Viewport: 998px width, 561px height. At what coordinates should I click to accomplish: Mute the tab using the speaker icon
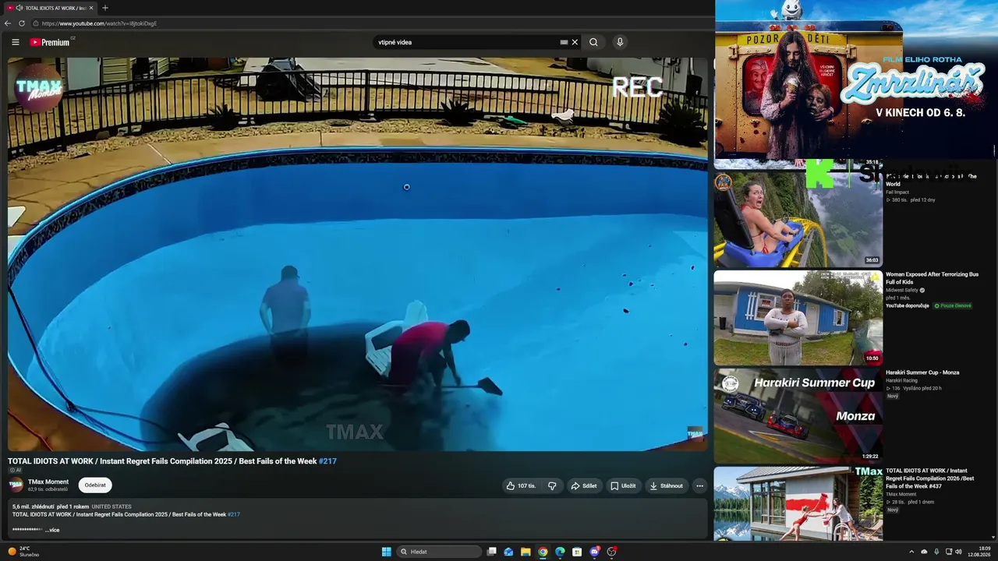tap(19, 8)
